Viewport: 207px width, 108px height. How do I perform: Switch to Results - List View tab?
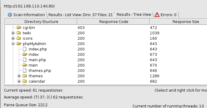click(x=80, y=15)
